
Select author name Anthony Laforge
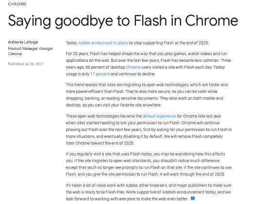23,42
